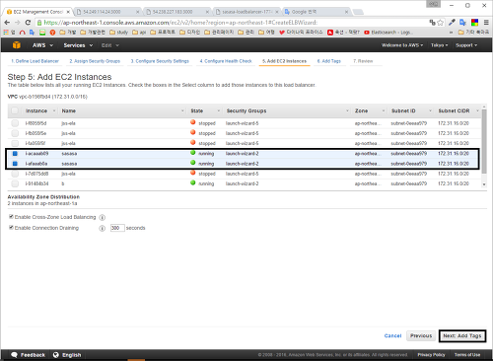Click the English language button
This screenshot has height=361, width=493.
[67, 355]
